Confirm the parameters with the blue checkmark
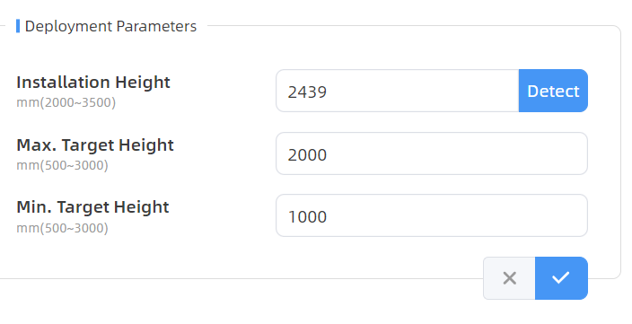Image resolution: width=632 pixels, height=324 pixels. click(x=561, y=278)
